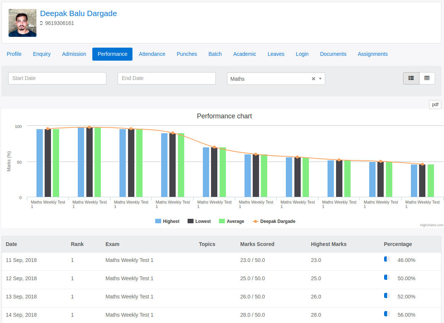Switch to the Attendance tab

[x=152, y=54]
